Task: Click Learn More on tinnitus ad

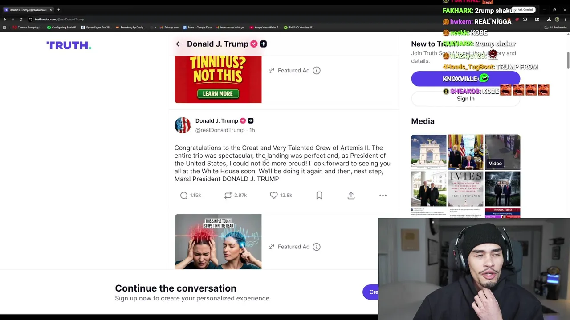Action: tap(218, 94)
